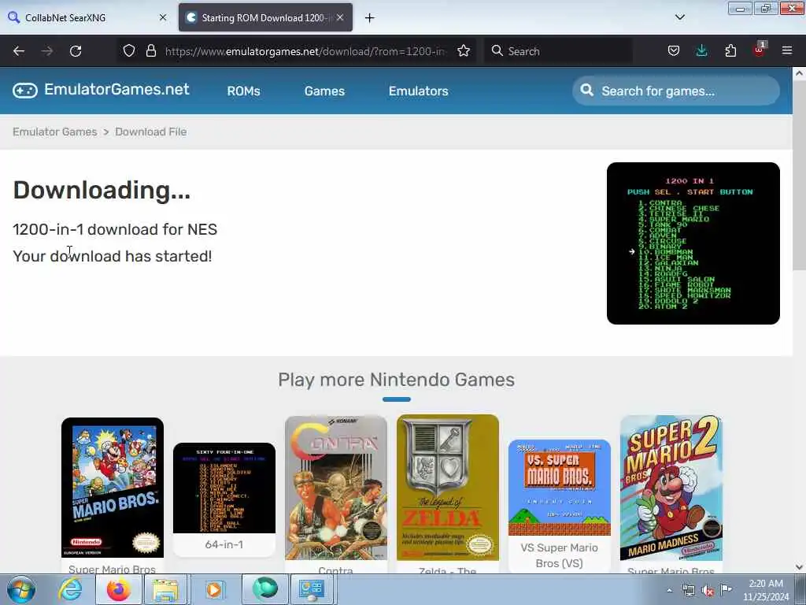Click the VS Super Mario Bros (VS) title
This screenshot has height=605, width=806.
[560, 555]
